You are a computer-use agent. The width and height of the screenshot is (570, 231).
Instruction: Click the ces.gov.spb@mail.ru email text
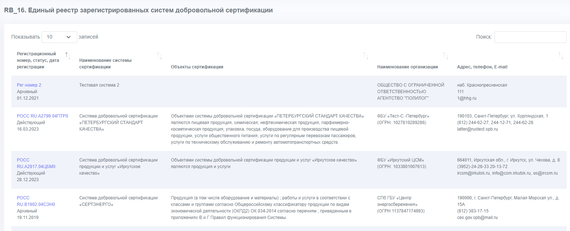click(x=477, y=218)
